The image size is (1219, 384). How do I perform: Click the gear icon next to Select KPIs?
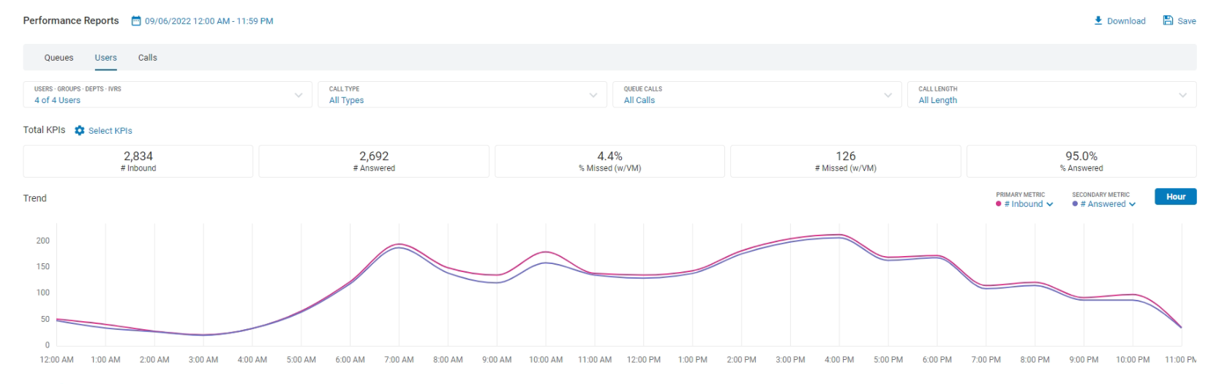pos(80,130)
